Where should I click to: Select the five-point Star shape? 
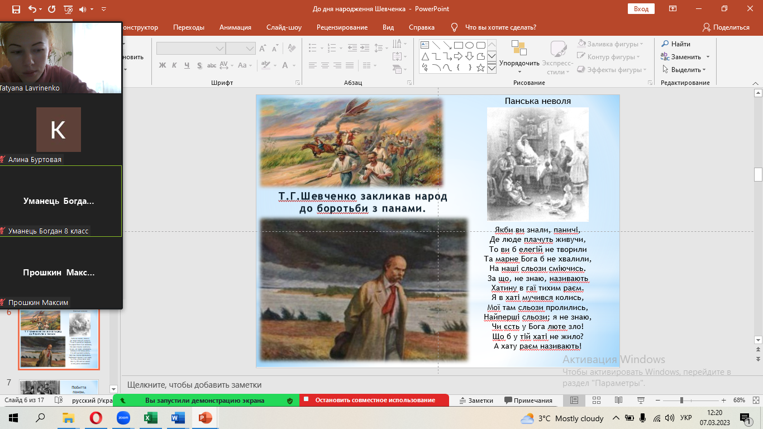(480, 68)
